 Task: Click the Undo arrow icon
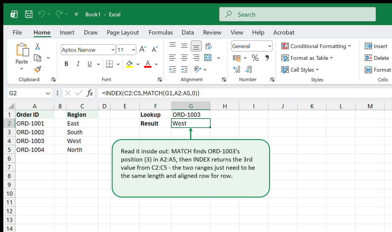pos(42,14)
